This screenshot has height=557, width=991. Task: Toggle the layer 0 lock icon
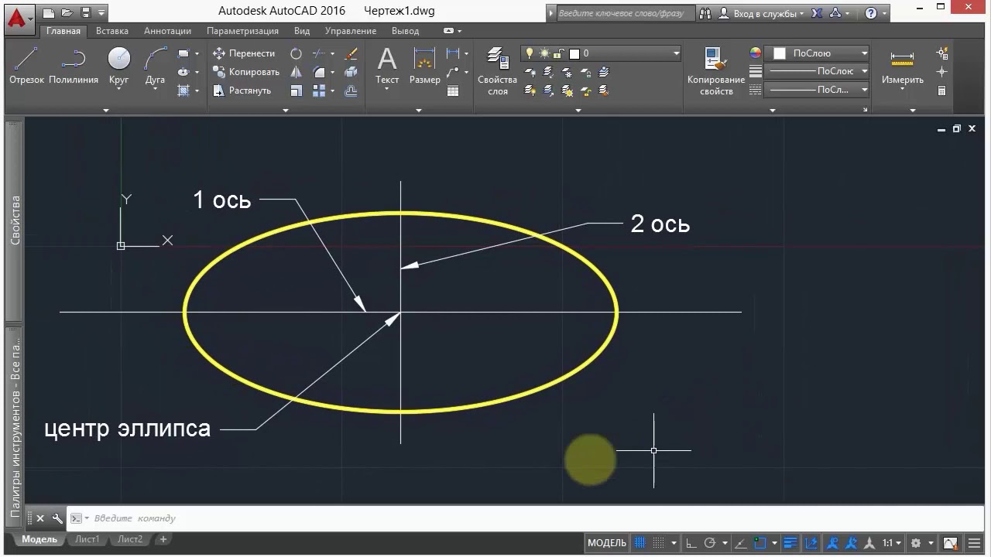(x=559, y=53)
